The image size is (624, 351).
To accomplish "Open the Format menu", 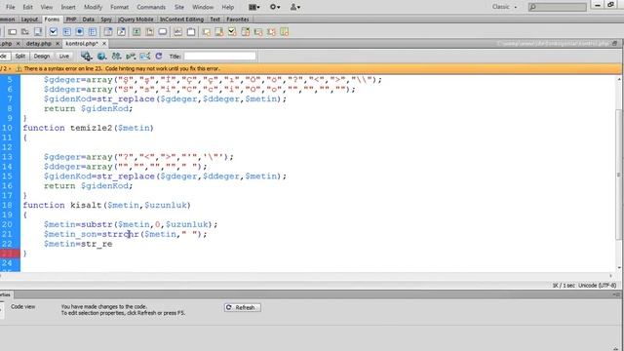I will click(119, 7).
